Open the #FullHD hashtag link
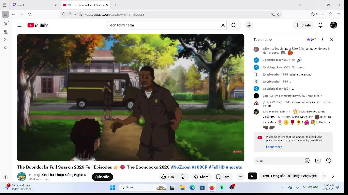348x195 pixels. [x=217, y=167]
